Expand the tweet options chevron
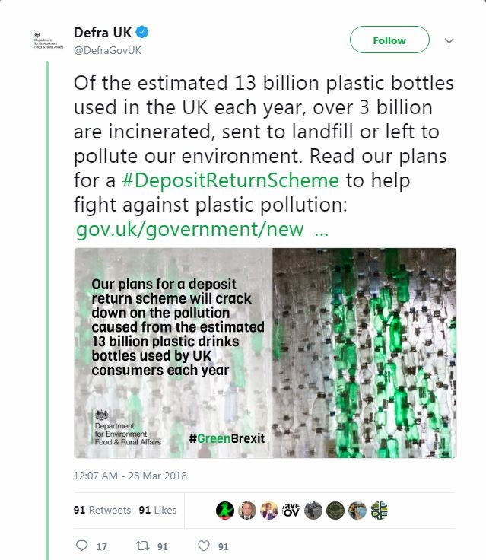The width and height of the screenshot is (486, 560). (x=449, y=40)
